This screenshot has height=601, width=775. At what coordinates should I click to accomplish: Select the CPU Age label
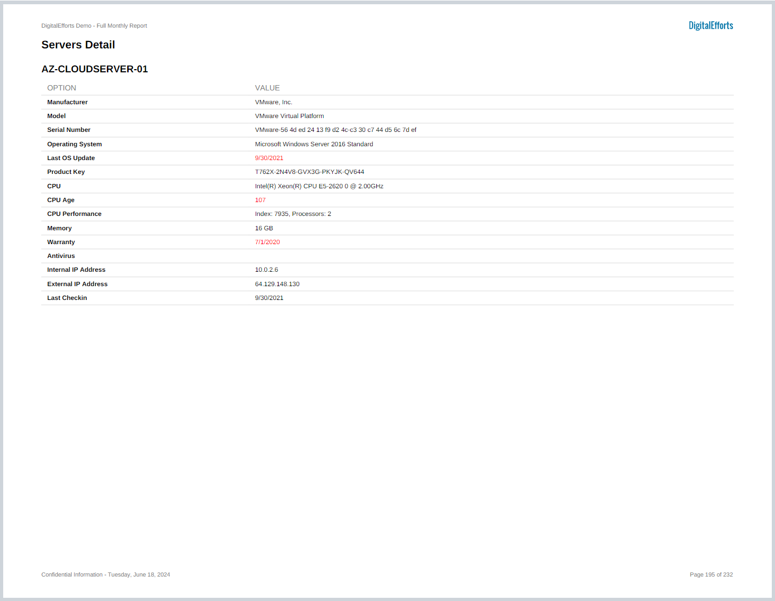click(x=61, y=200)
